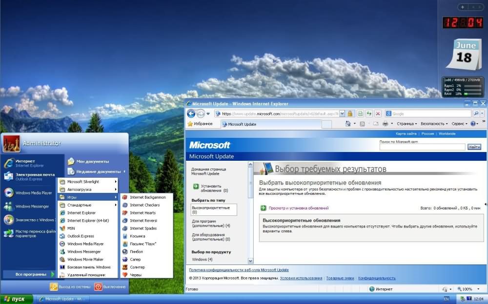488x304 pixels.
Task: Click the Найти search button
Action: tap(474, 147)
